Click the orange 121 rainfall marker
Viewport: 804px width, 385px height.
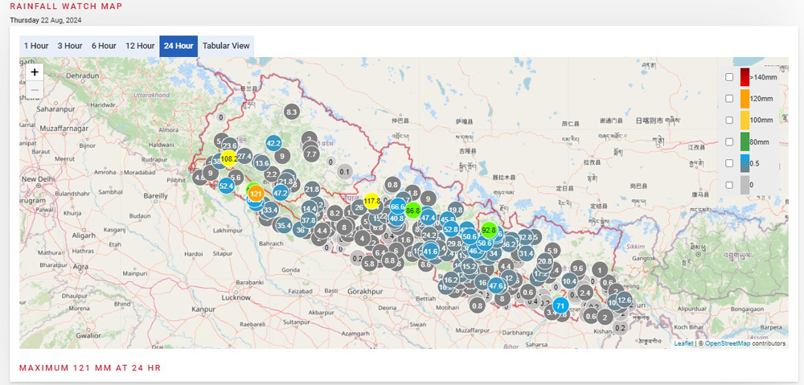coord(256,194)
